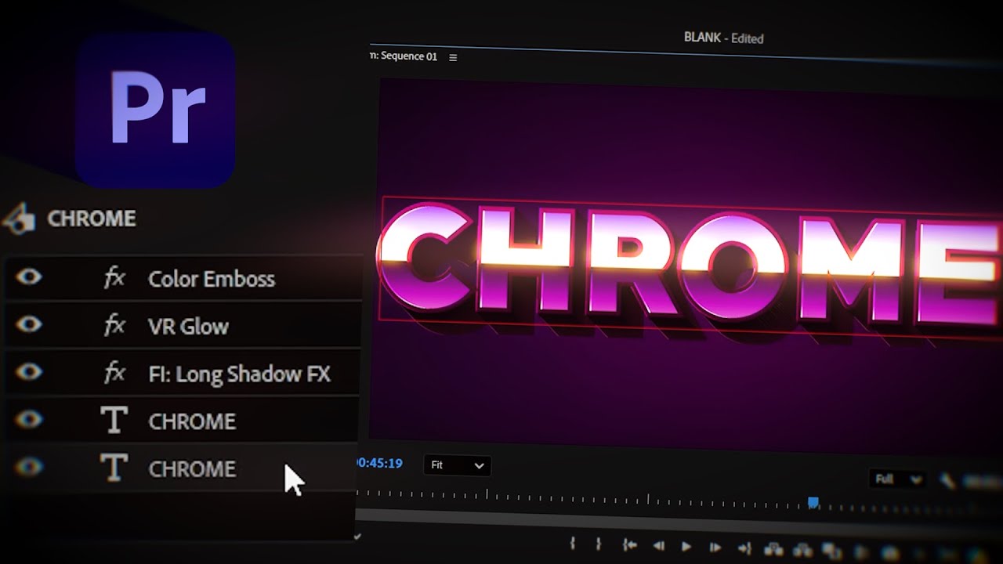
Task: Open the Fit zoom level dropdown
Action: point(458,465)
